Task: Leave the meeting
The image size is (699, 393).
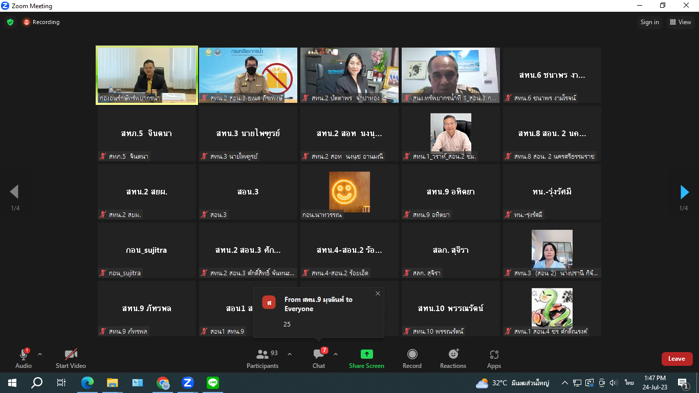Action: (676, 359)
